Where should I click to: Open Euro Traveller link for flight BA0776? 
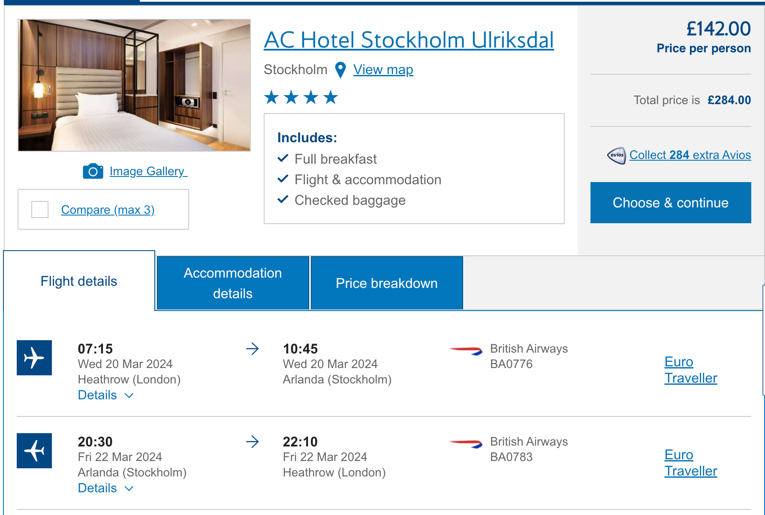click(690, 370)
